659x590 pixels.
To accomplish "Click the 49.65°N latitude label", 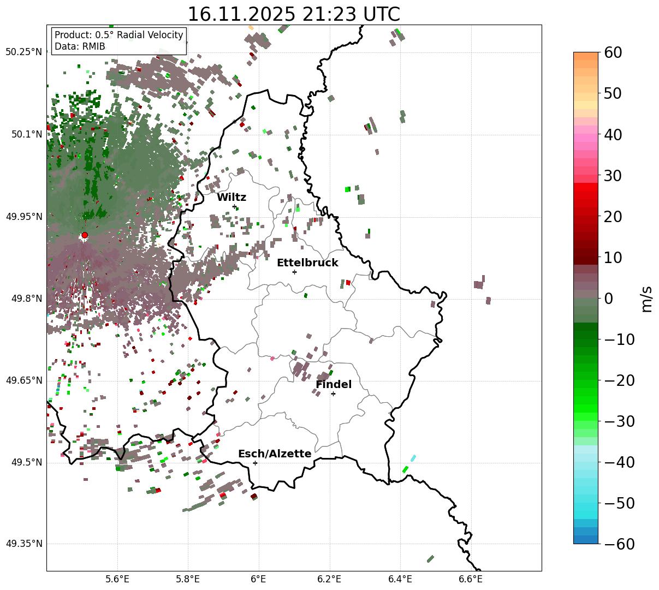I will coord(24,380).
